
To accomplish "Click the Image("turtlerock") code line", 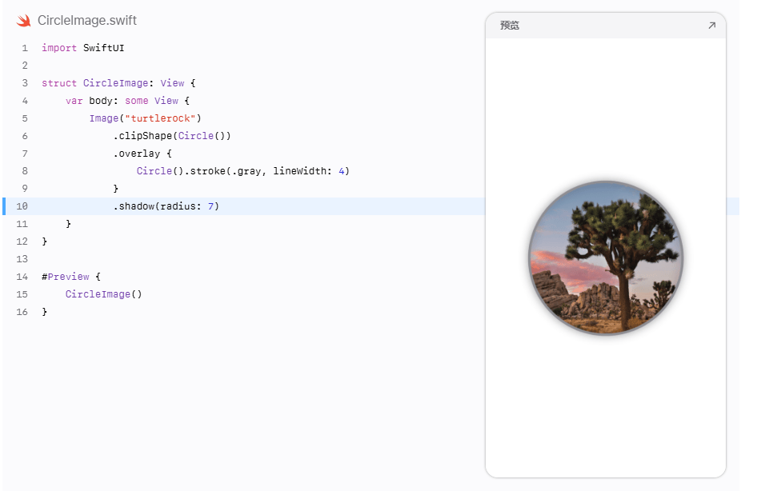I will click(x=145, y=118).
